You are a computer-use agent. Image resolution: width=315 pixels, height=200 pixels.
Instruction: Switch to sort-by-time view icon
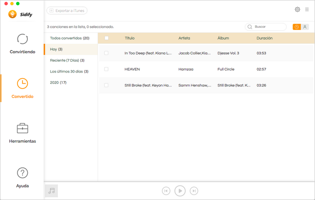297,27
